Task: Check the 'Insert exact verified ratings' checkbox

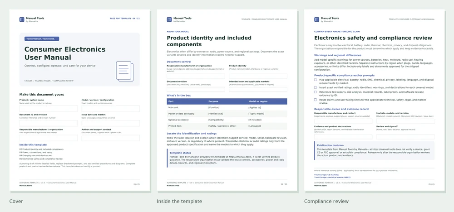Action: click(x=316, y=87)
